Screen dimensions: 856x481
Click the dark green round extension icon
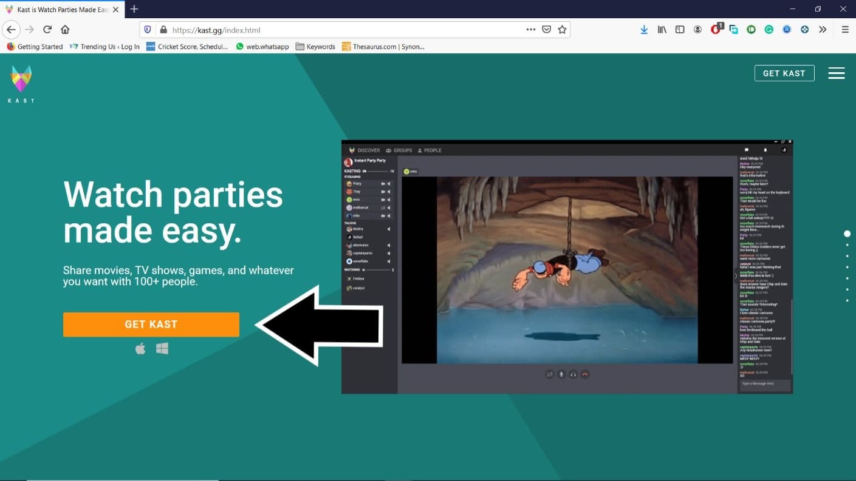click(x=752, y=29)
